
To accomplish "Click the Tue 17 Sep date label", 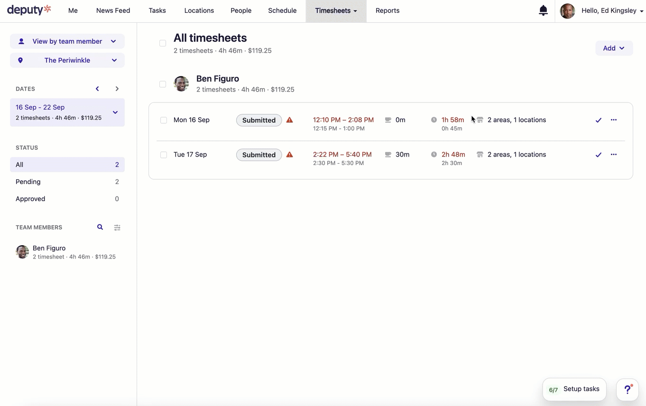I will [190, 155].
